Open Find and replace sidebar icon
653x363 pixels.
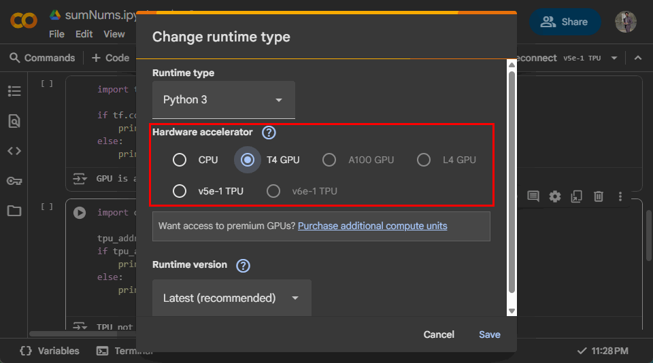coord(14,121)
